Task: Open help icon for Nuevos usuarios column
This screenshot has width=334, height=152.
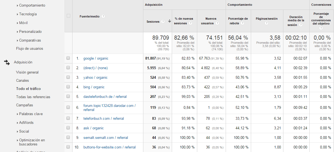Action: 217,24
